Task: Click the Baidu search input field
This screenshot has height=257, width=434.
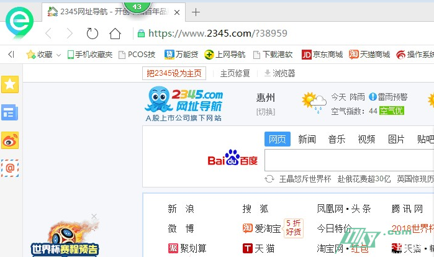Action: (350, 160)
